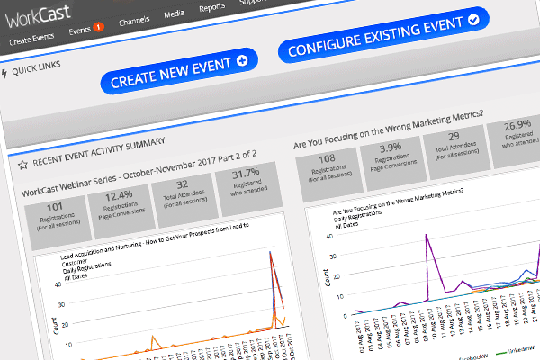Click the orange Events notification badge
The width and height of the screenshot is (540, 360).
tap(98, 27)
